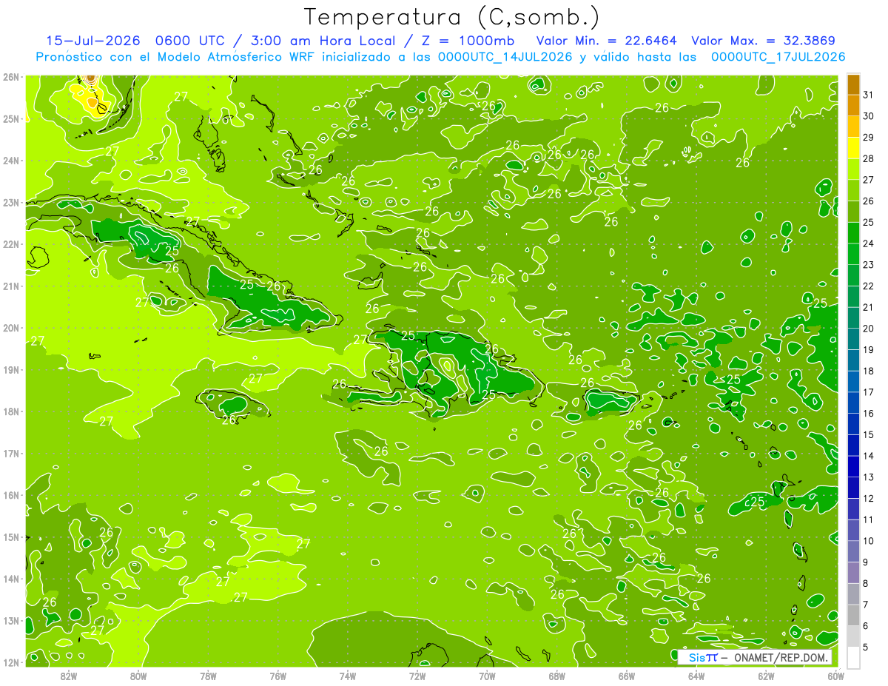Screen dimensions: 888x686
Task: Click the color bar label "23"
Action: (x=869, y=265)
